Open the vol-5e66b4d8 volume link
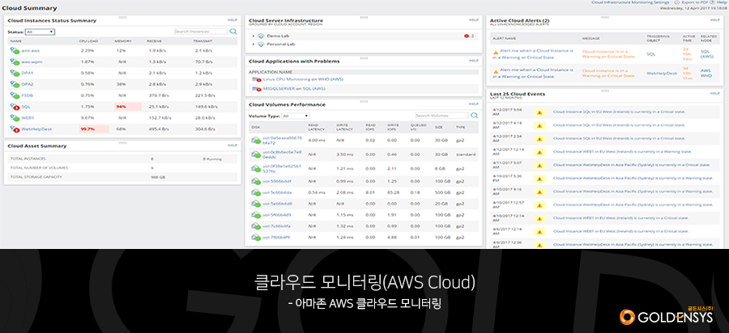The height and width of the screenshot is (333, 729). [277, 203]
